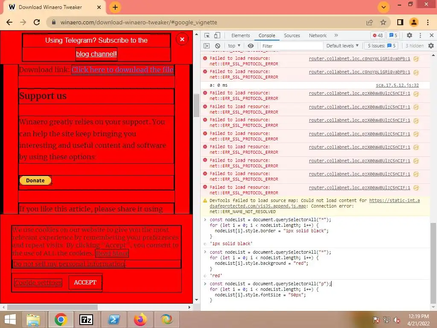The height and width of the screenshot is (328, 437).
Task: Open the top context dropdown
Action: click(x=234, y=46)
